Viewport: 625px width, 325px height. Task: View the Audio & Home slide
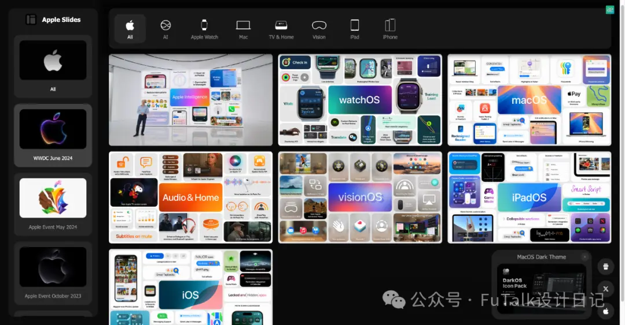coord(190,197)
